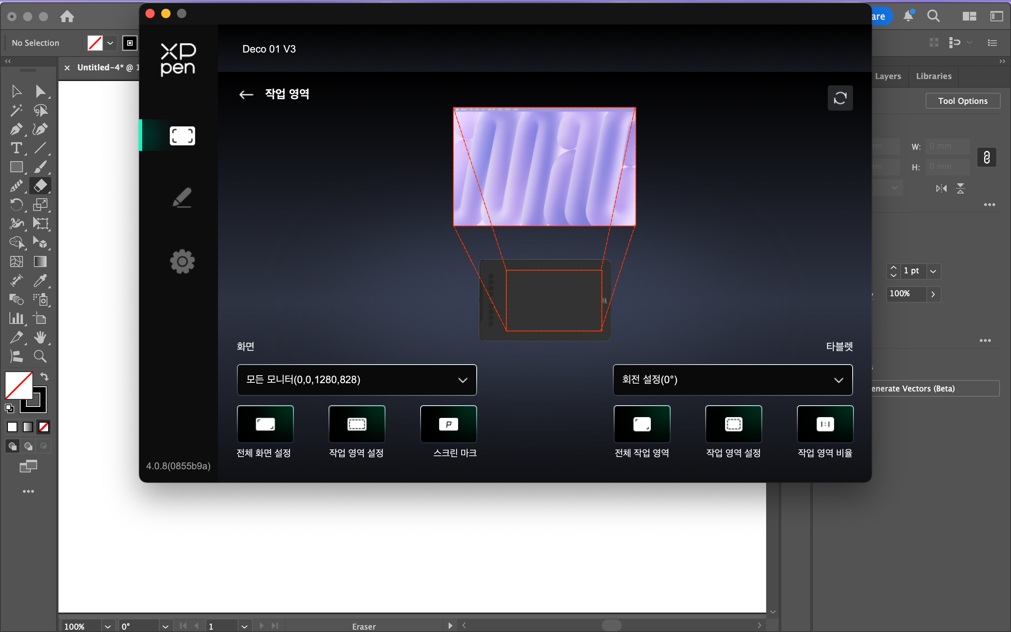The image size is (1011, 632).
Task: Toggle constrain width and height proportions link
Action: (987, 158)
